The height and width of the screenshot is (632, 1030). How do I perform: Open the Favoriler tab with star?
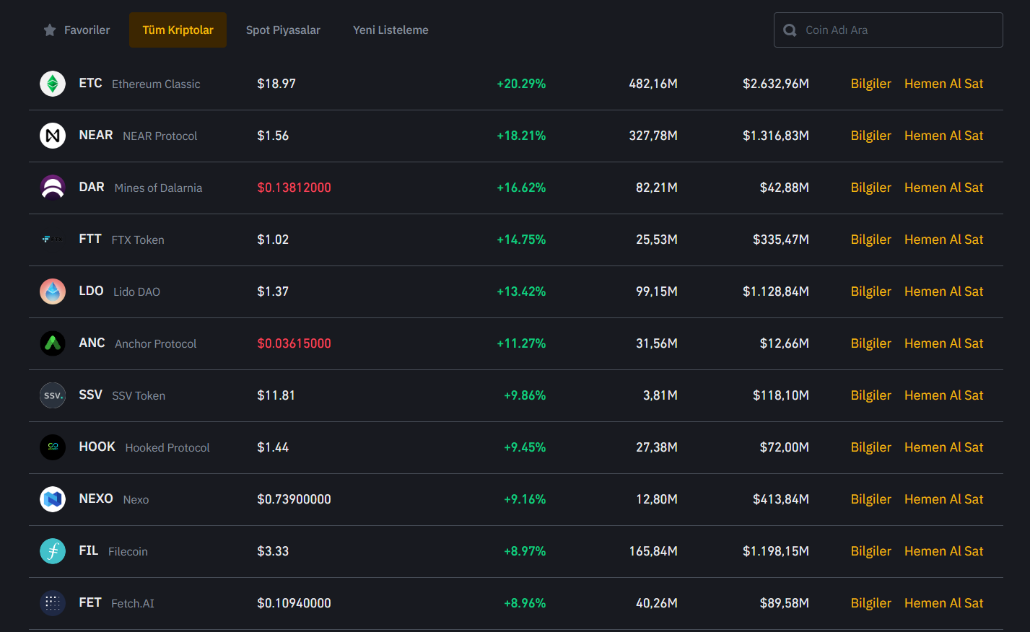pyautogui.click(x=77, y=30)
